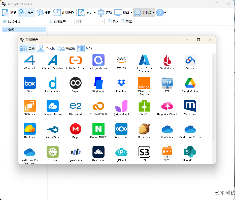Select OneDrive For Business icon
235x200 pixels.
click(30, 152)
